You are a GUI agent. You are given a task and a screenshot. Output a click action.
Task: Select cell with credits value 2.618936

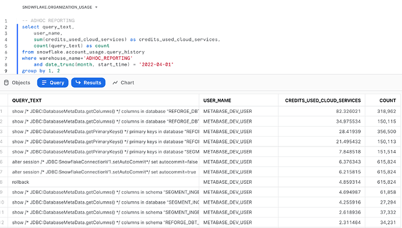pyautogui.click(x=322, y=212)
